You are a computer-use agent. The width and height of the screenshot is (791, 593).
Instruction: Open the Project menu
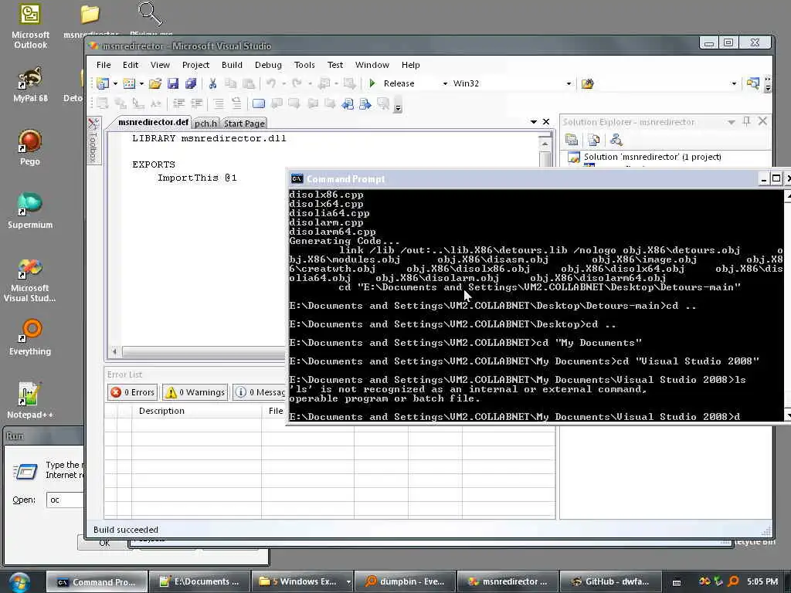pyautogui.click(x=195, y=65)
